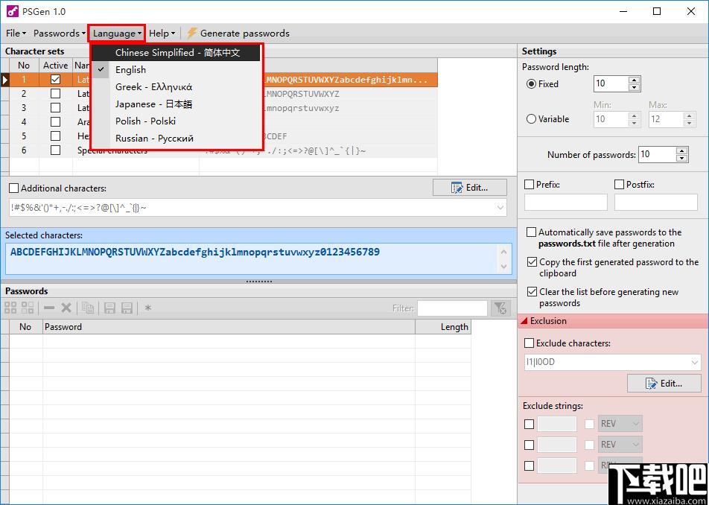Image resolution: width=709 pixels, height=505 pixels.
Task: Click the first save disk icon
Action: (x=110, y=308)
